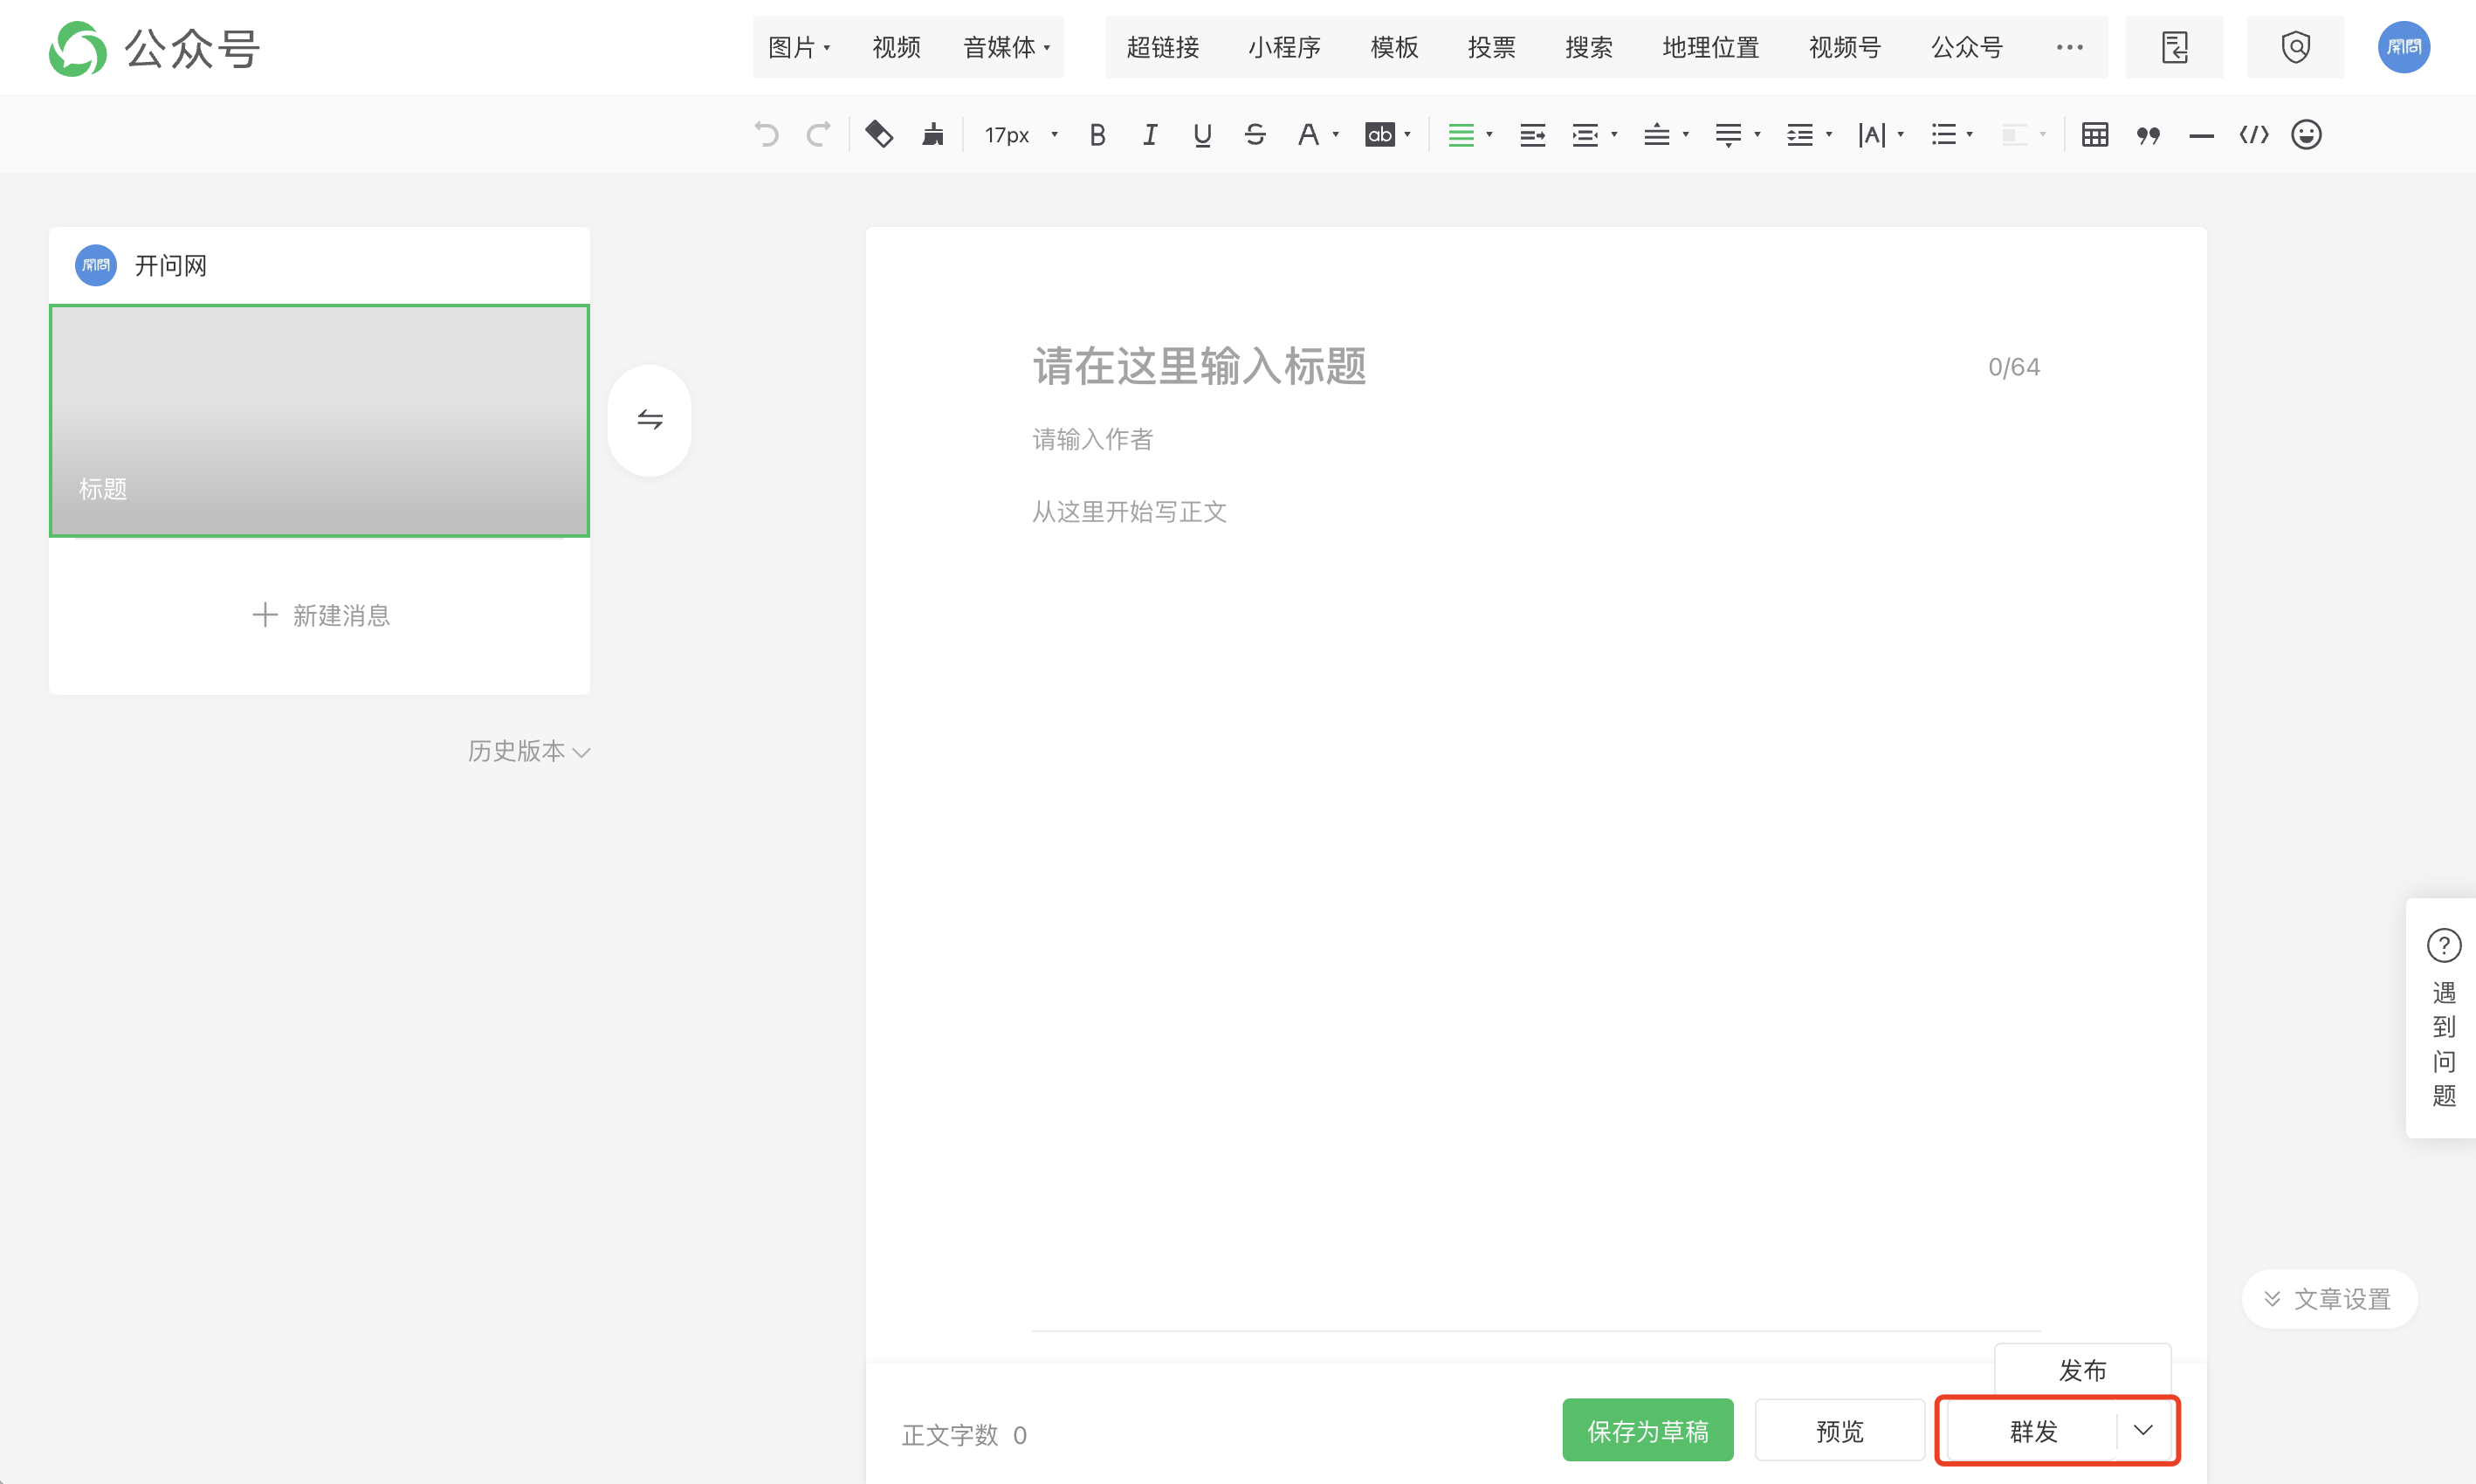
Task: Click the 保存为草稿 save draft button
Action: pos(1647,1430)
